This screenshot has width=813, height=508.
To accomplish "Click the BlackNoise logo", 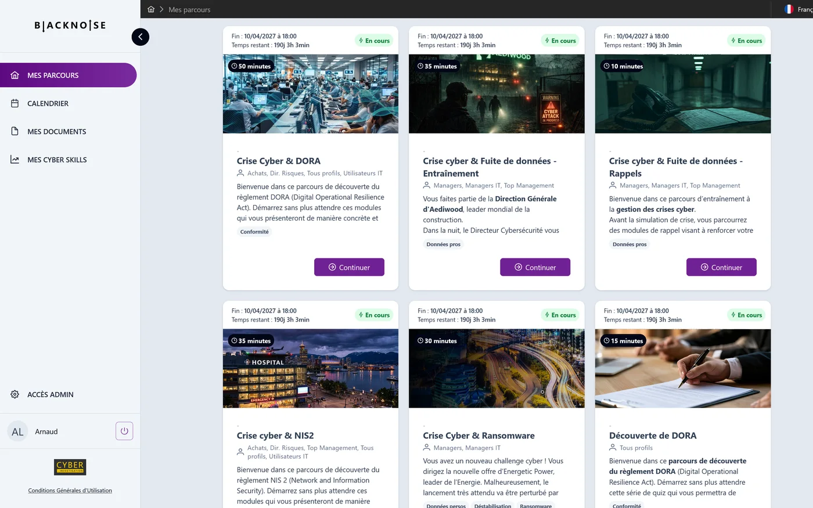I will point(70,26).
